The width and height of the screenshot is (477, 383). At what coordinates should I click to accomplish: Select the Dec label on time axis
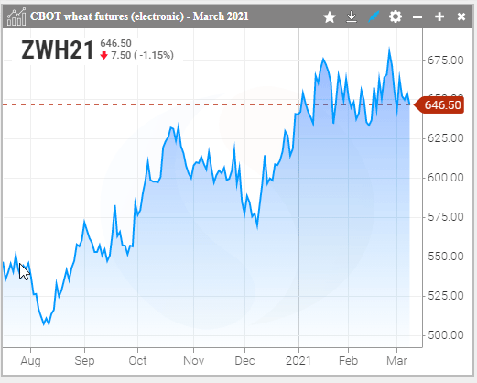point(244,361)
